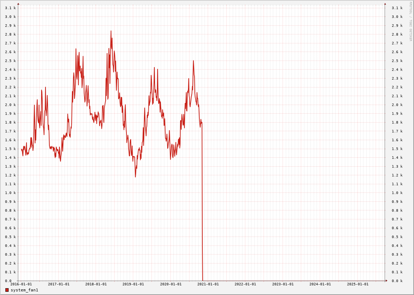Viewport: 414px width, 295px height.
Task: Select the 2020-01-01 date label
Action: coord(171,284)
